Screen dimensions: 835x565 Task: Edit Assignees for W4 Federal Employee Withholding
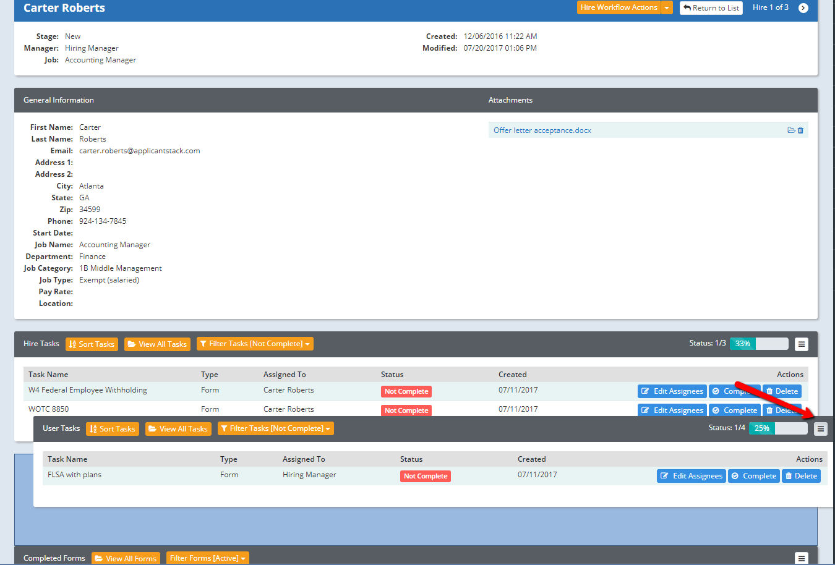(x=672, y=391)
